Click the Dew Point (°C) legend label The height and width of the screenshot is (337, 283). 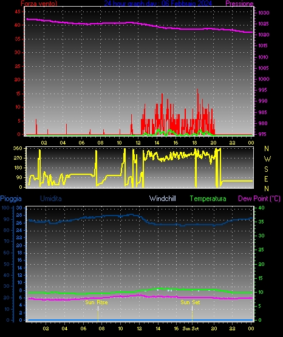259,199
